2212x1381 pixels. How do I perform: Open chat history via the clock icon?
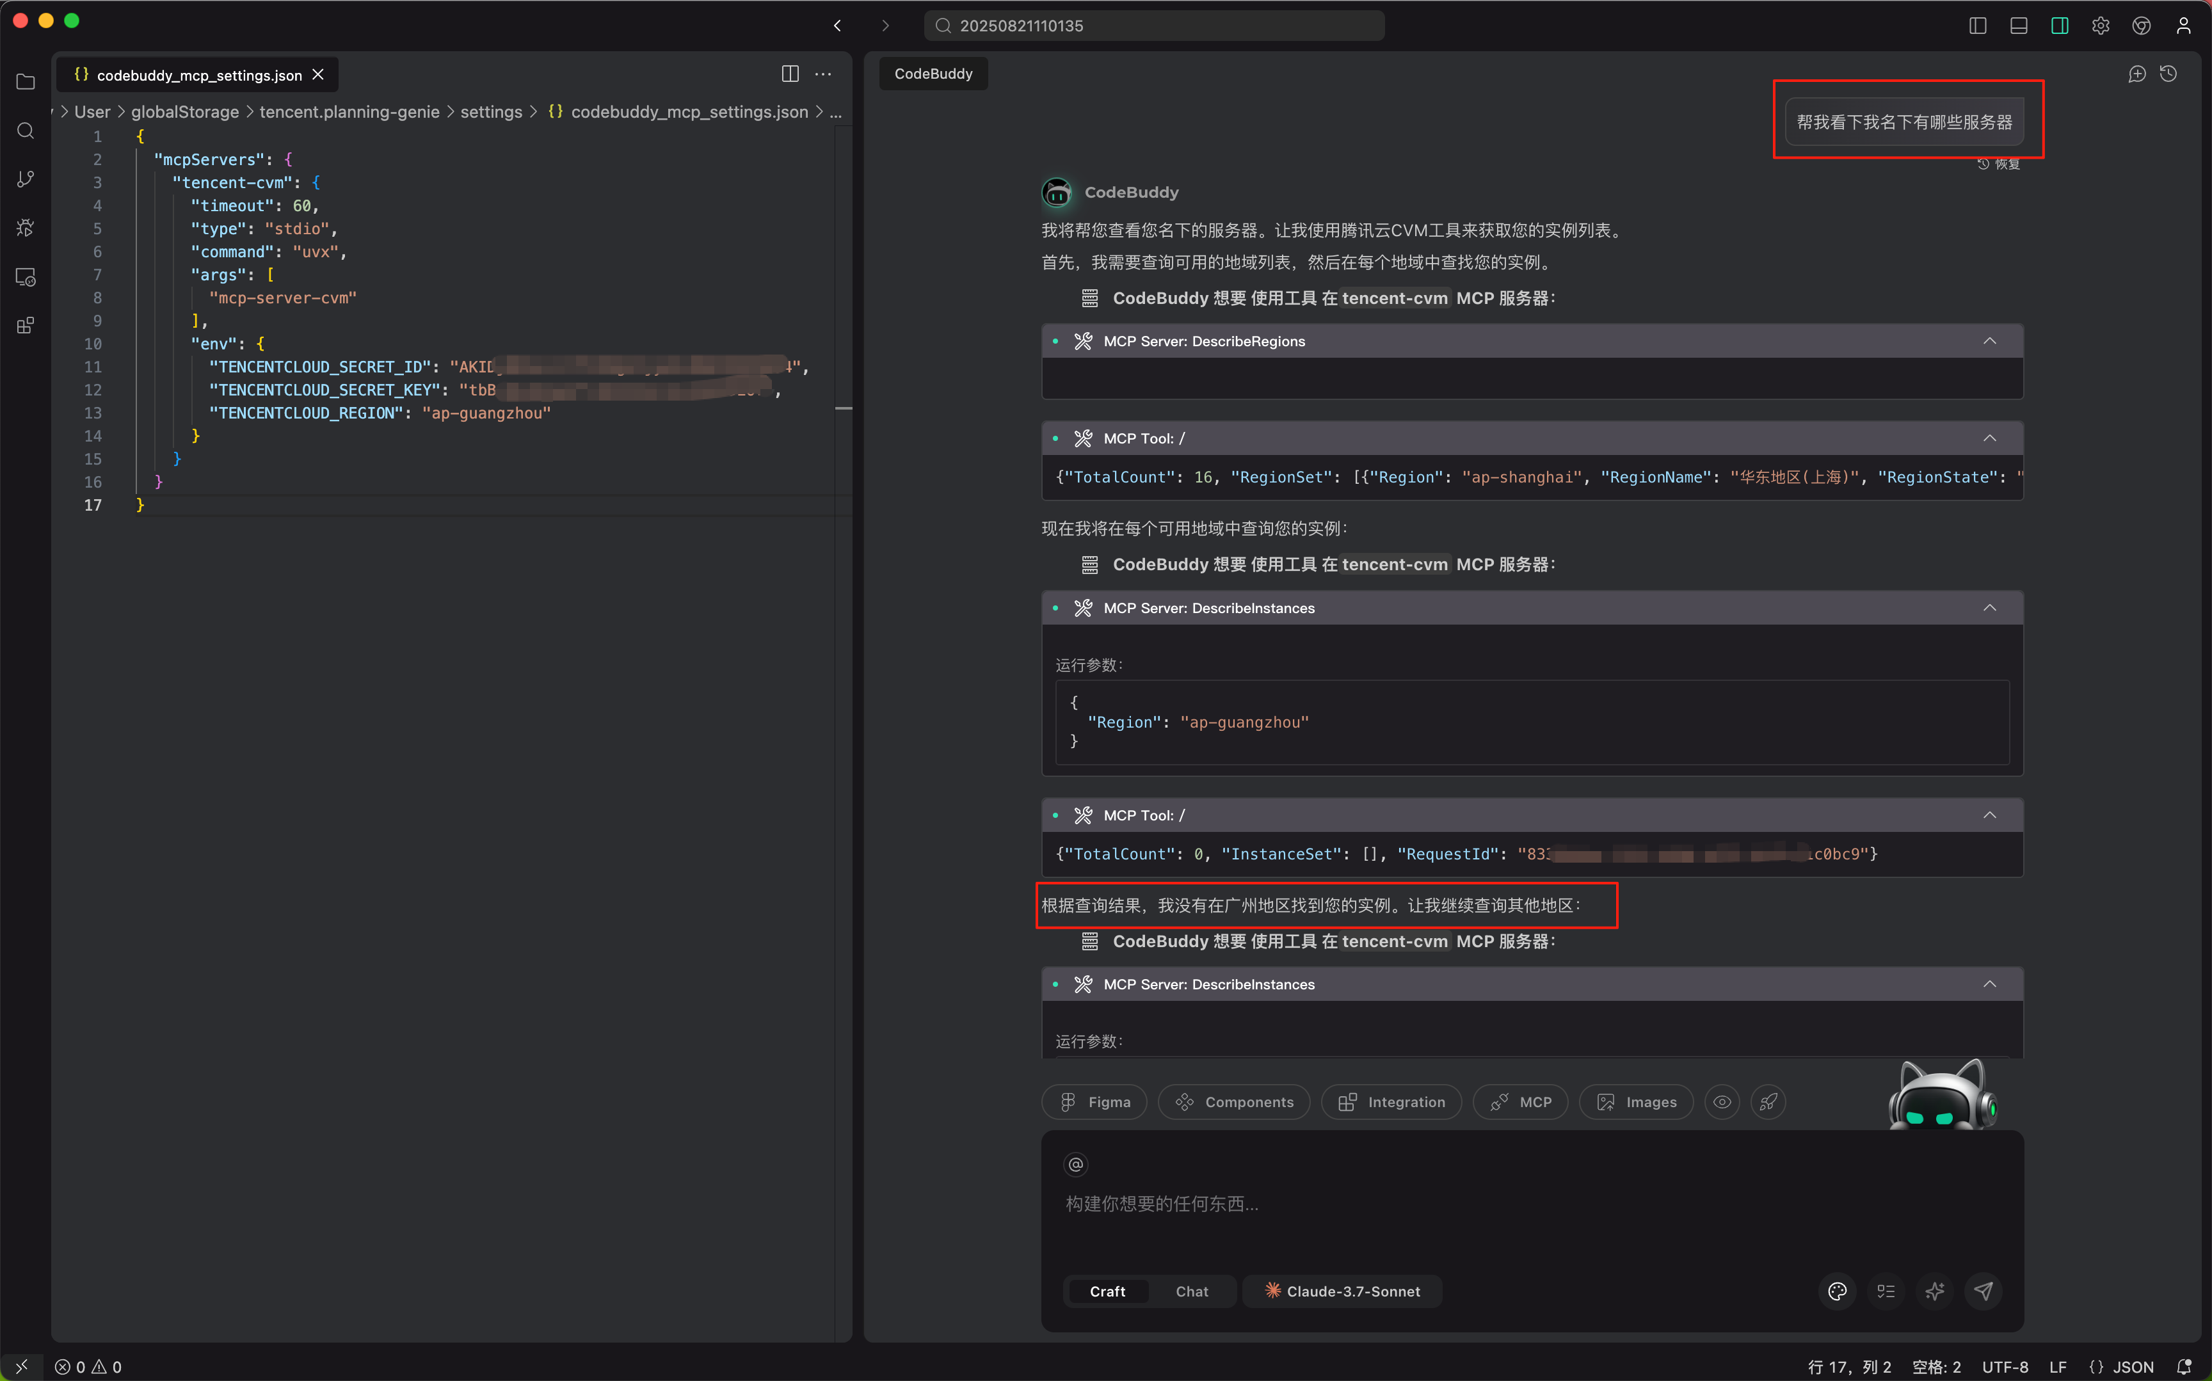click(2170, 74)
